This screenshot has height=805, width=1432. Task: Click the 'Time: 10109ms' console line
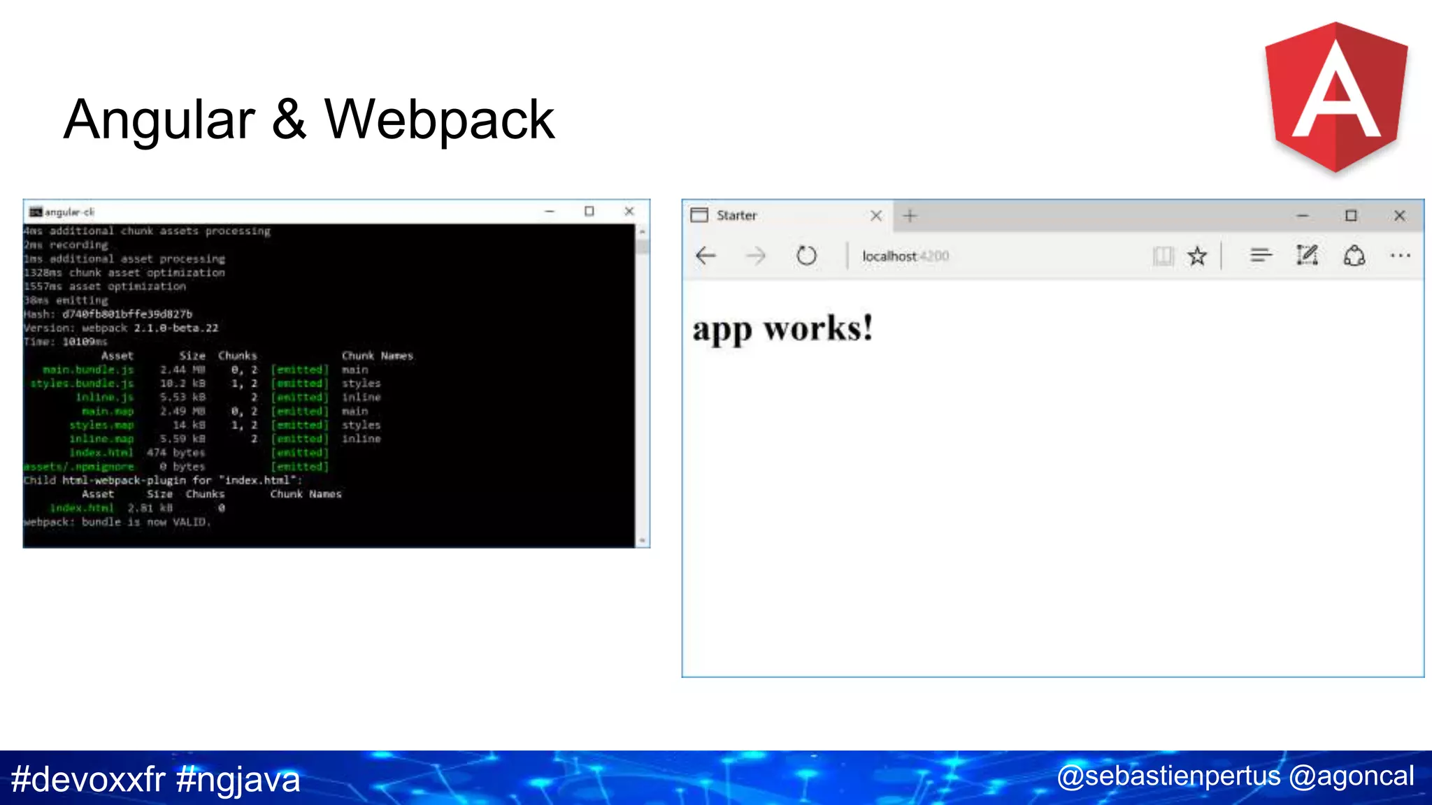pos(66,342)
